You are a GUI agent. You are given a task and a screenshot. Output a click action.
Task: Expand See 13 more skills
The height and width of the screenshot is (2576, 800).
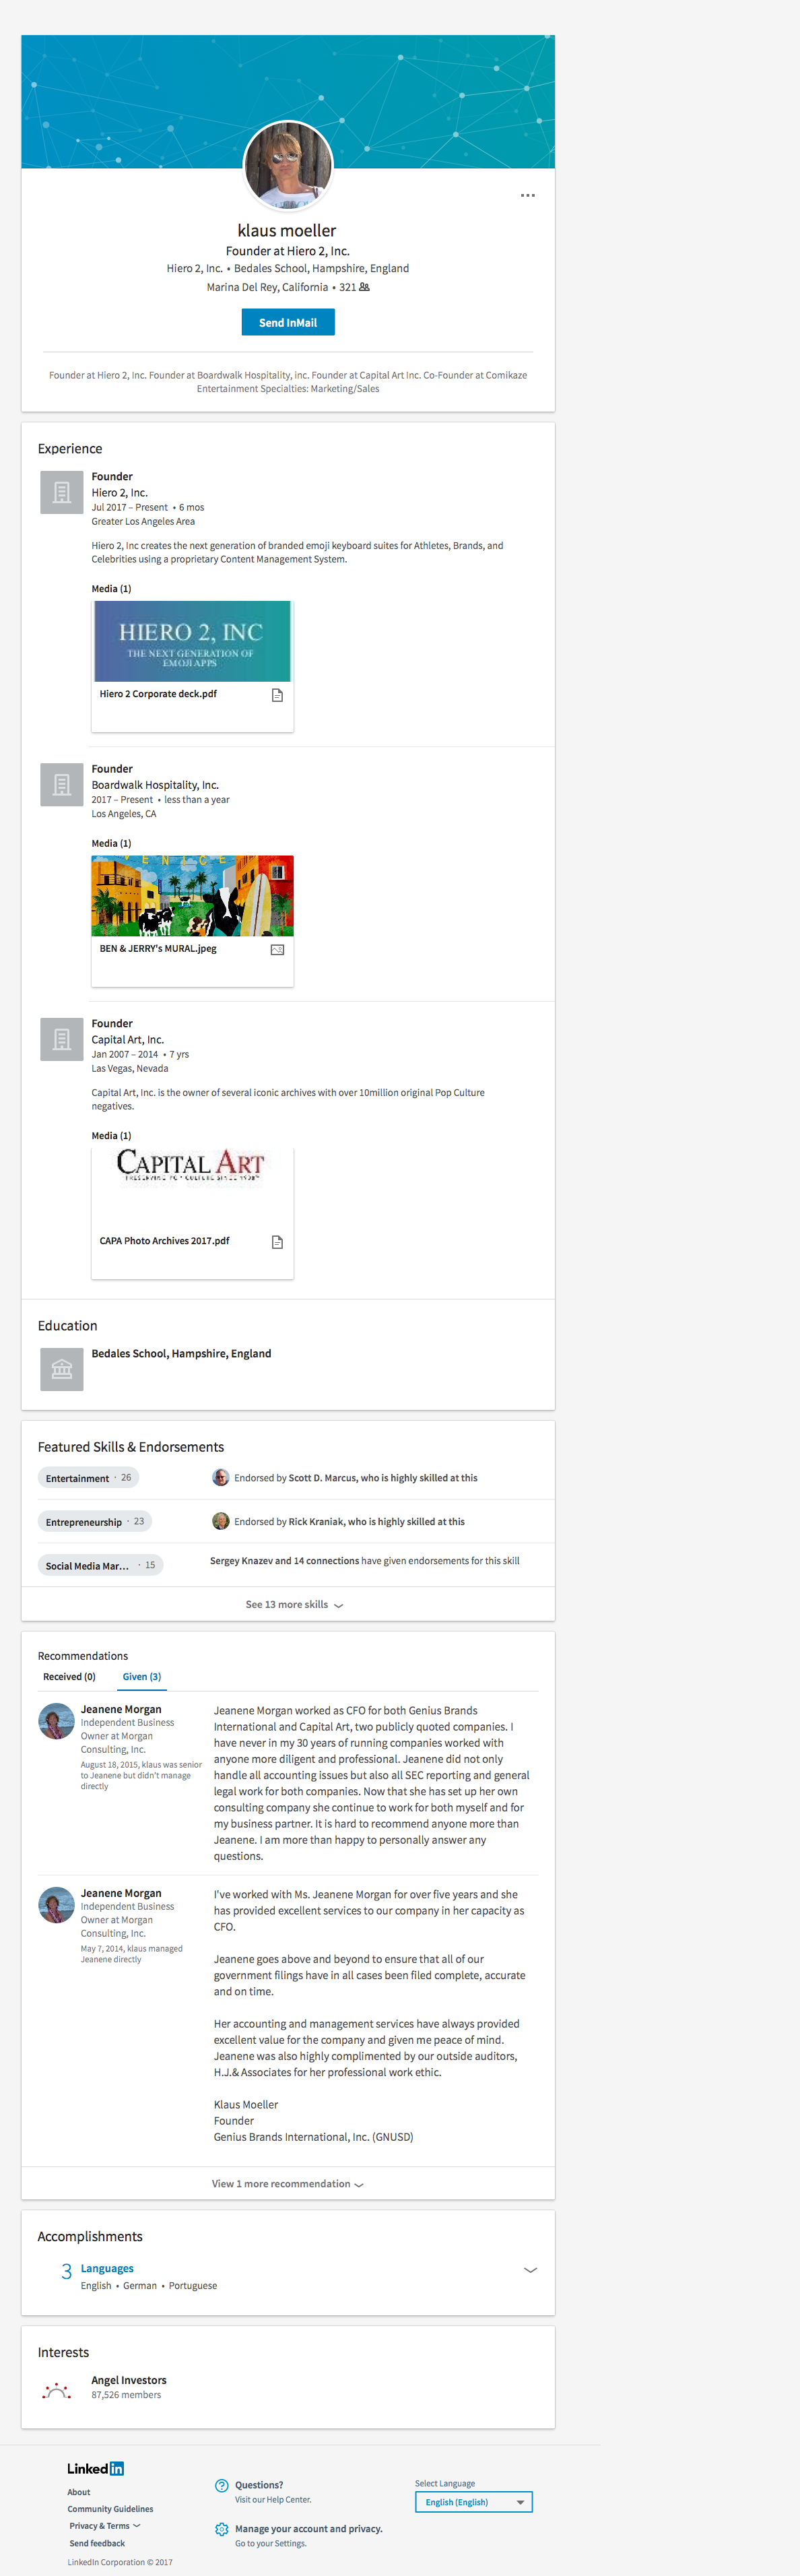tap(294, 1604)
